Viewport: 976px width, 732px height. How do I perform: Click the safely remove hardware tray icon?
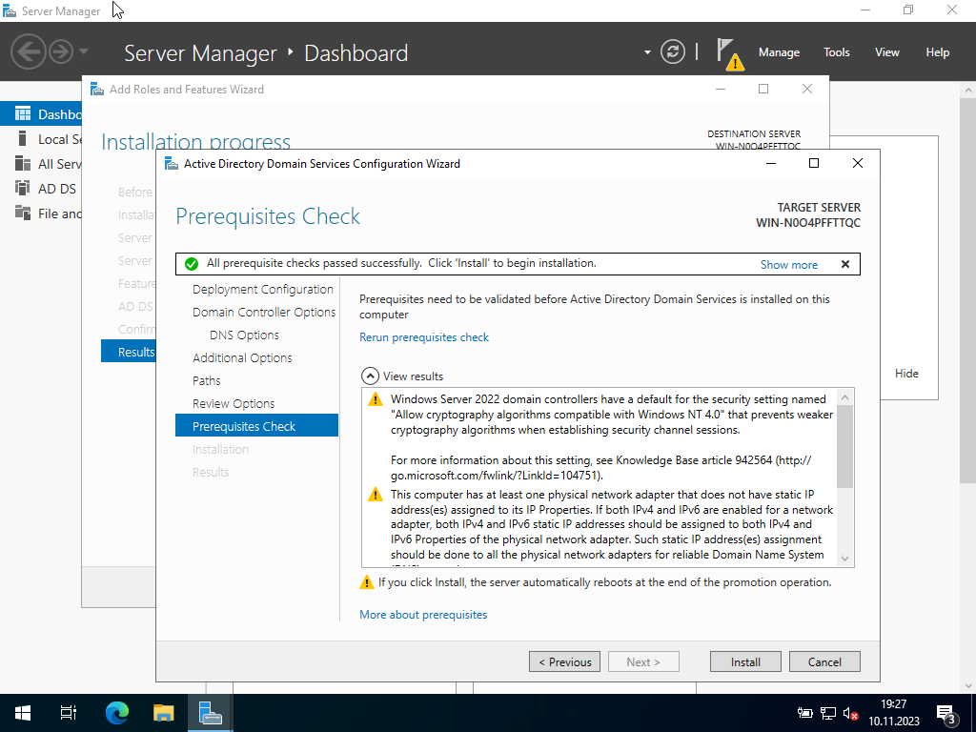point(804,713)
